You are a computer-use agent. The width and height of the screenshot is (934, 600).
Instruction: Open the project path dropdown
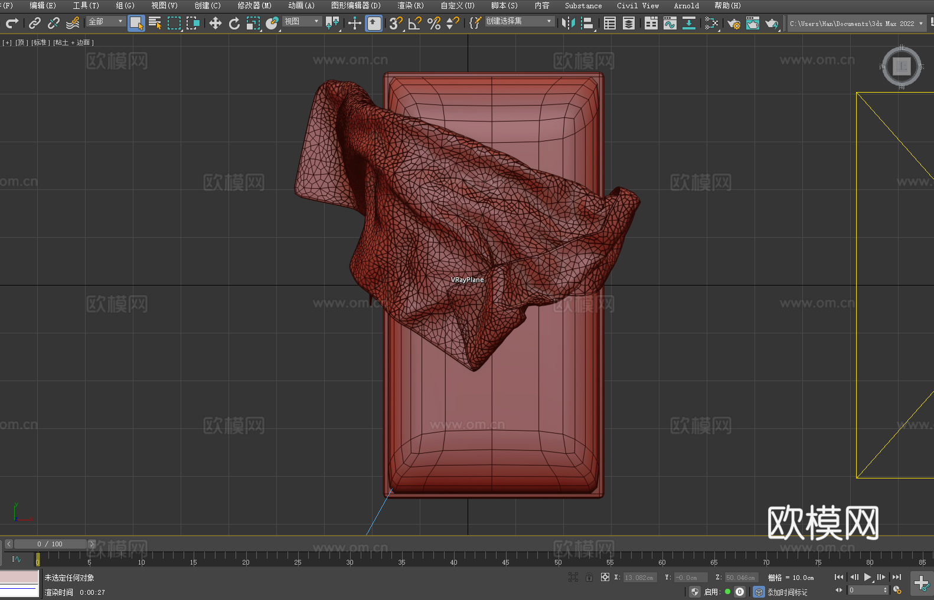click(x=857, y=24)
